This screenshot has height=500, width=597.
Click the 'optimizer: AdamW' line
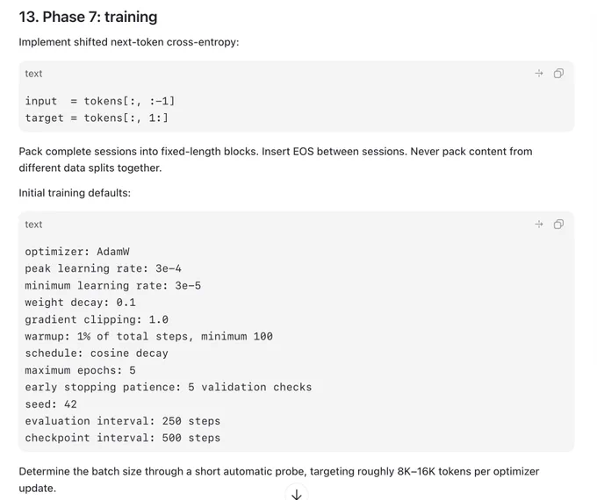pos(77,252)
